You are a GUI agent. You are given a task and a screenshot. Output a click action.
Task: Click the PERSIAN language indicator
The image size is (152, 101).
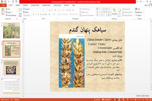pyautogui.click(x=17, y=100)
